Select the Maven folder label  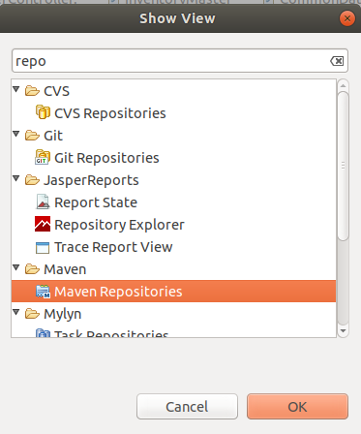(65, 269)
